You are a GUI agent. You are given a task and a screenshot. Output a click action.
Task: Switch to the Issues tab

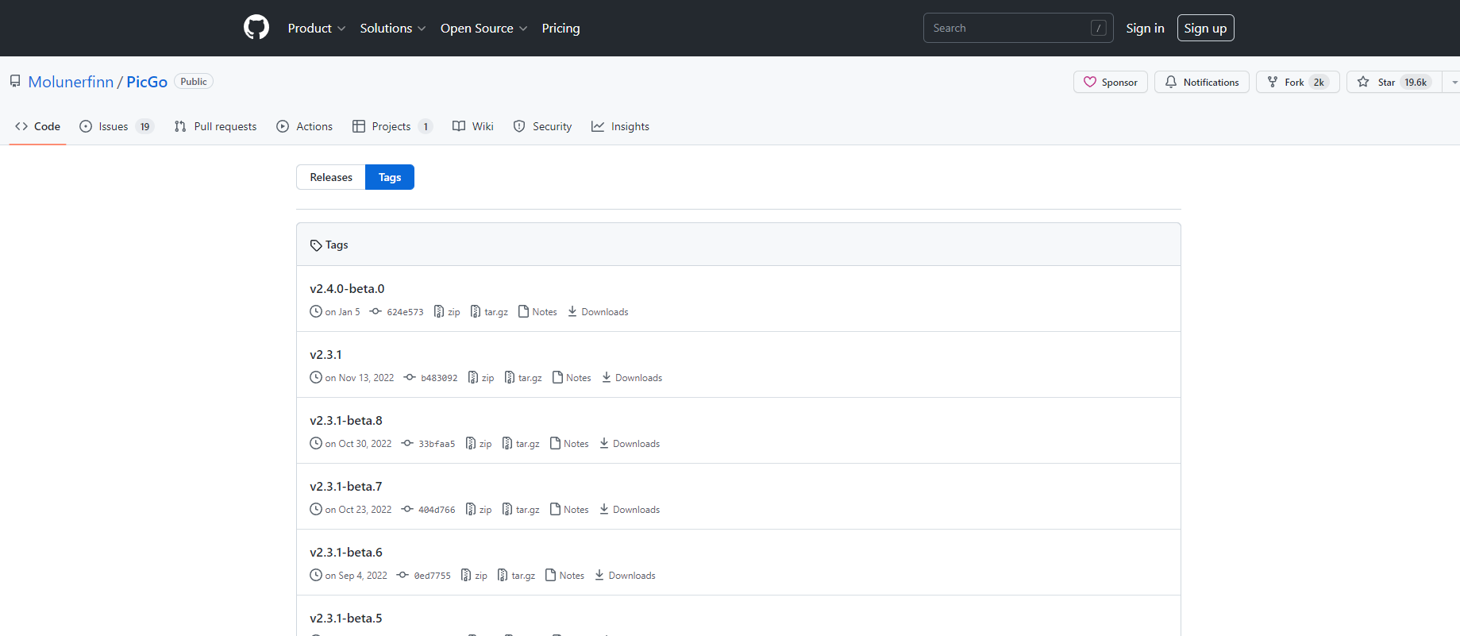[116, 126]
